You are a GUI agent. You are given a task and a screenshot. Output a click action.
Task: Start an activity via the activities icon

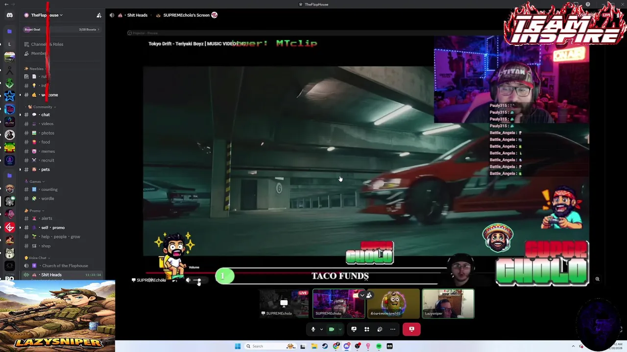click(x=367, y=329)
